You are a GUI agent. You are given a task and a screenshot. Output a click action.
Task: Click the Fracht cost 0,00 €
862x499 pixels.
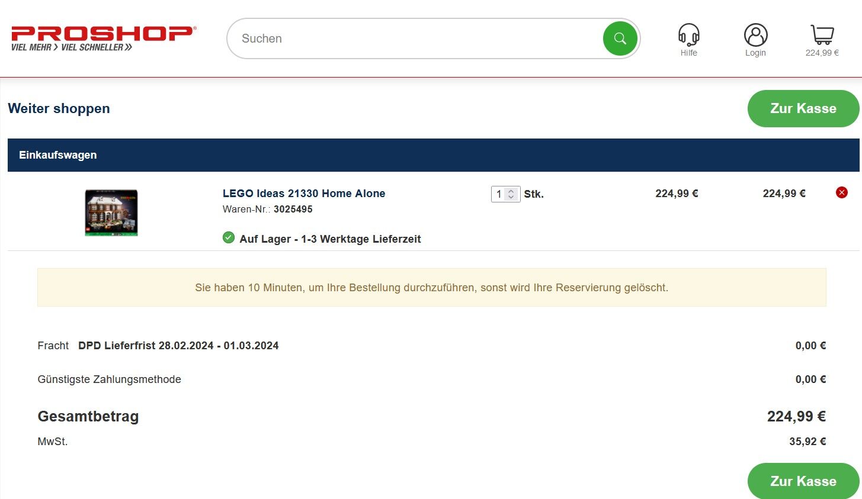coord(810,346)
